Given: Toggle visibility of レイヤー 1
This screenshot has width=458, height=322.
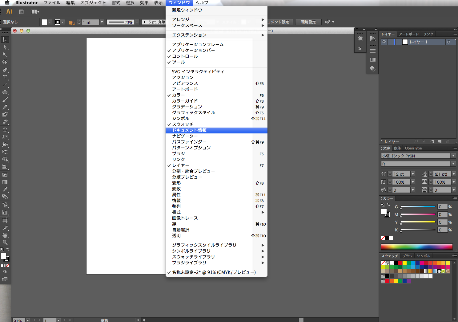Looking at the screenshot, I should pos(384,42).
